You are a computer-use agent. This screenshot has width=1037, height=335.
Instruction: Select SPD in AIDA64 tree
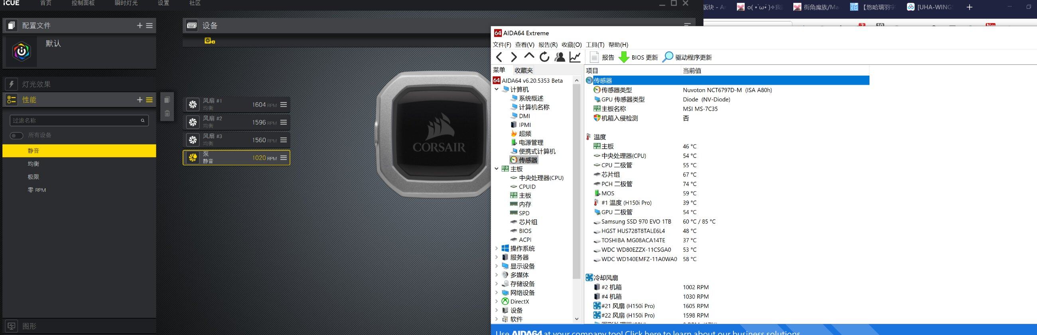point(524,213)
